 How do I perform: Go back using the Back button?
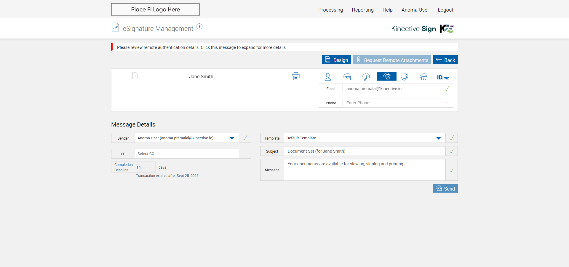tap(445, 60)
